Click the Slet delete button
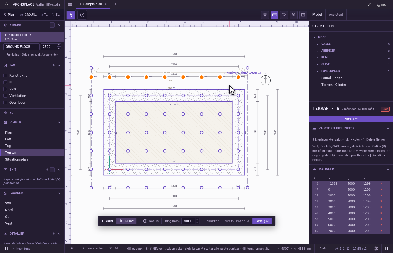This screenshot has width=393, height=253. click(x=385, y=109)
